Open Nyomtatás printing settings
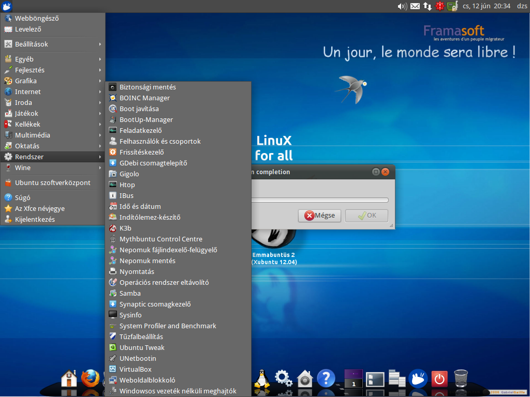The height and width of the screenshot is (397, 530). pyautogui.click(x=178, y=271)
